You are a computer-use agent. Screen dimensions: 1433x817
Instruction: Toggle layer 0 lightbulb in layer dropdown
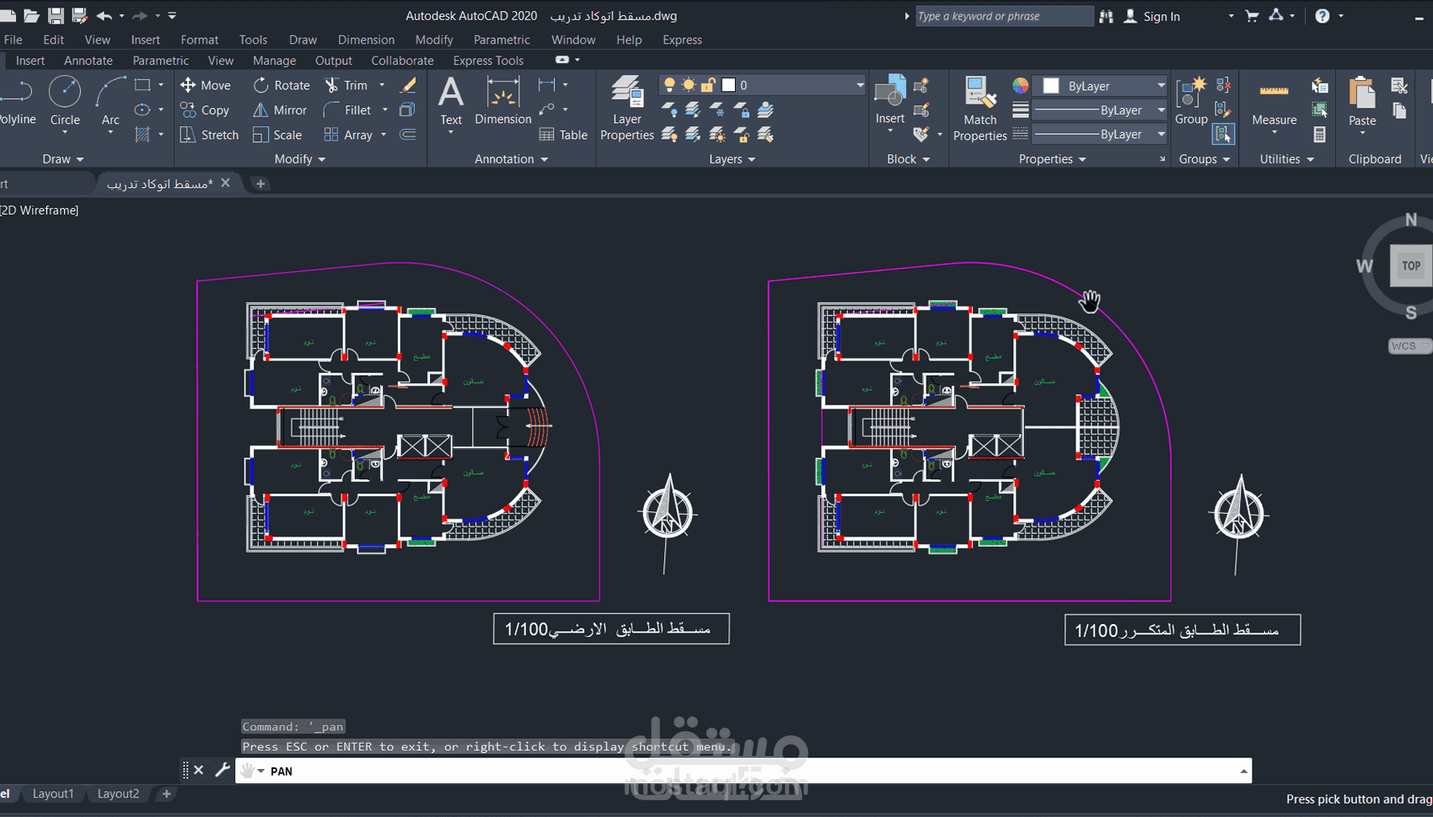(x=669, y=84)
